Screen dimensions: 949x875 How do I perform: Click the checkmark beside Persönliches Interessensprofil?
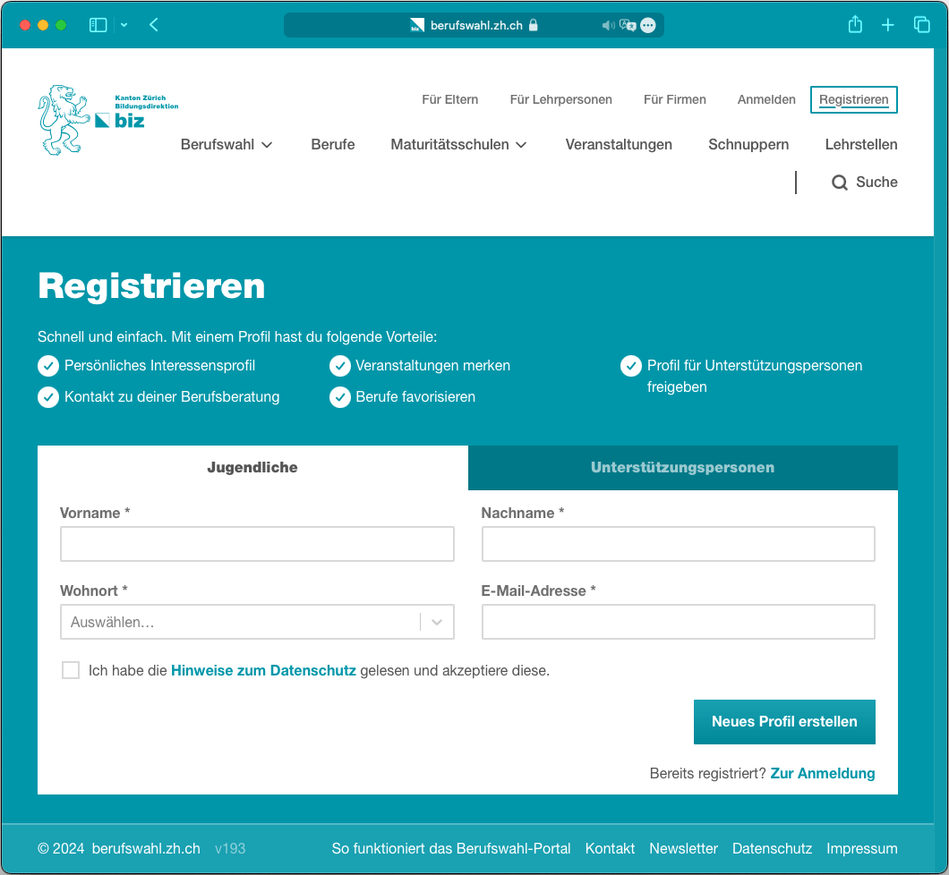pos(47,366)
